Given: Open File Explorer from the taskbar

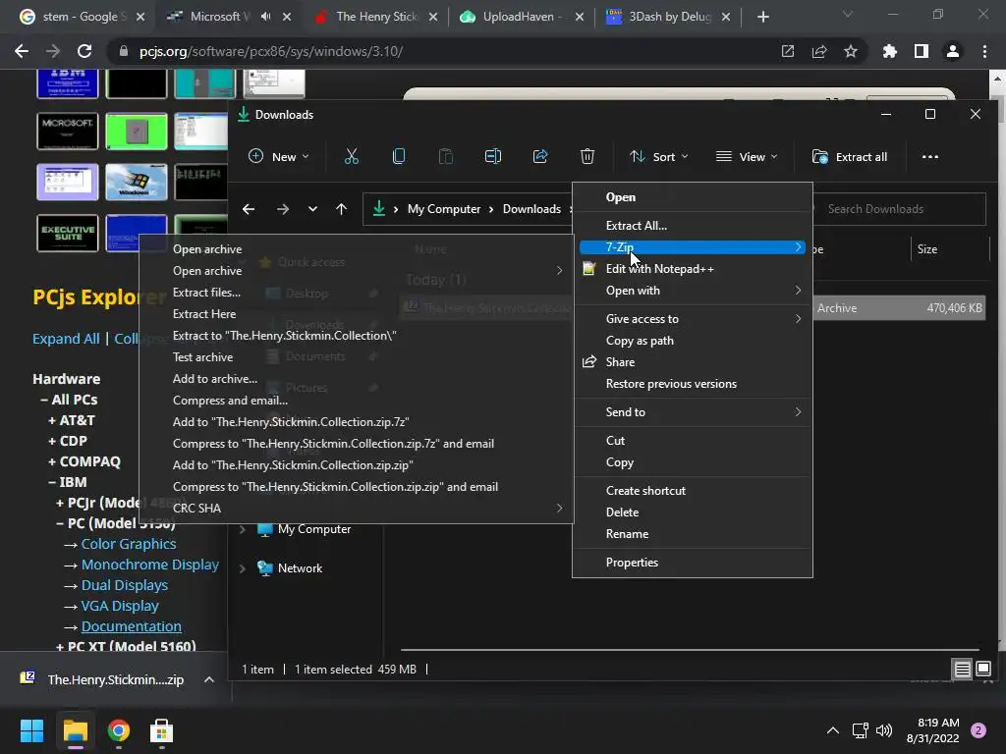Looking at the screenshot, I should (x=76, y=730).
